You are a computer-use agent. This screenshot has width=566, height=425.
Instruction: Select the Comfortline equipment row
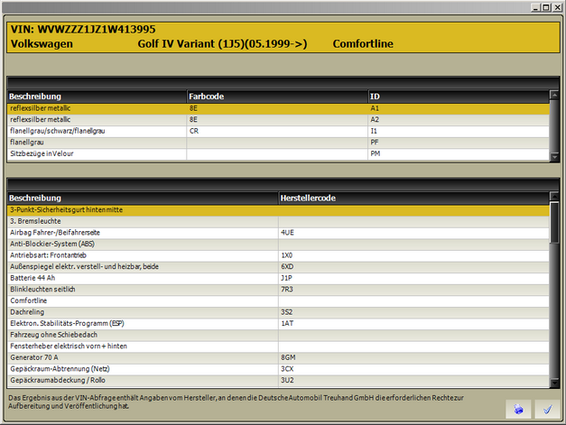click(278, 300)
